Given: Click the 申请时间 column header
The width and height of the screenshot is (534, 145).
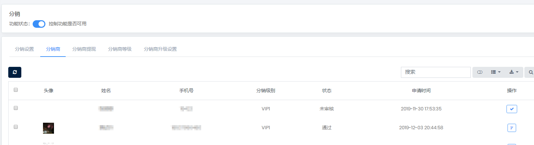Looking at the screenshot, I should [421, 91].
